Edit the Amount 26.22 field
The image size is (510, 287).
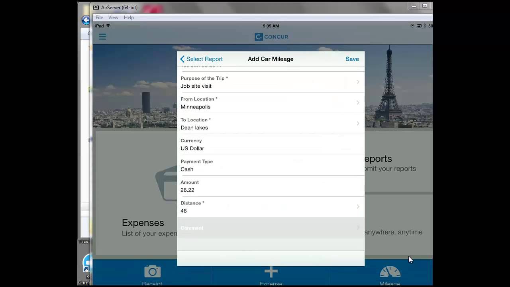[271, 186]
